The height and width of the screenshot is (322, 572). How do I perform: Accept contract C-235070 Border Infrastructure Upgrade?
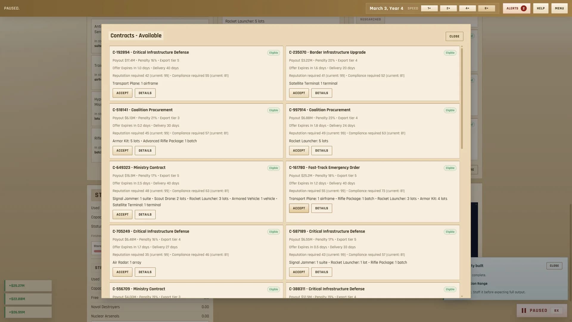(299, 93)
